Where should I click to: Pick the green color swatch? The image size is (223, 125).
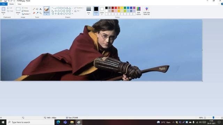pos(125,8)
